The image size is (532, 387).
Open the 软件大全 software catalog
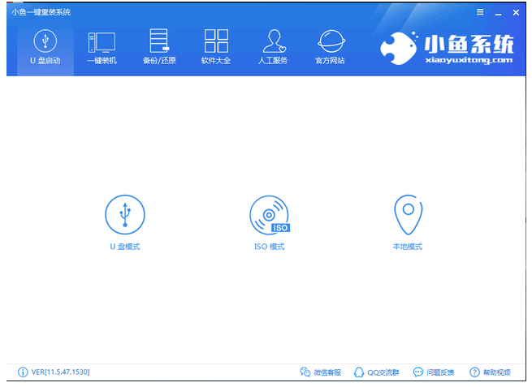[x=216, y=48]
